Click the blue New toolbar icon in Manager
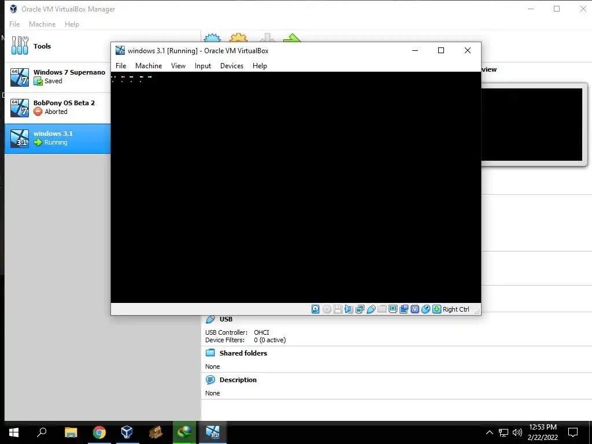 [212, 38]
